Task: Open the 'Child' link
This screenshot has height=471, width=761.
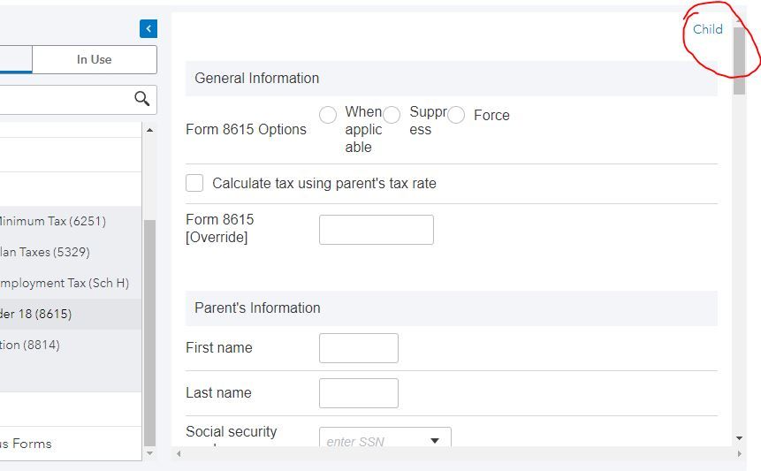Action: click(707, 29)
